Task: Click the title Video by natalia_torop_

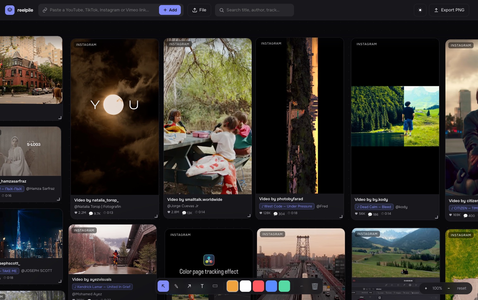Action: click(96, 200)
